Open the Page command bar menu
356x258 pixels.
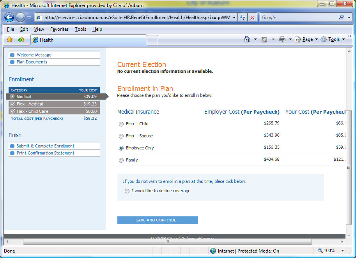pos(306,39)
